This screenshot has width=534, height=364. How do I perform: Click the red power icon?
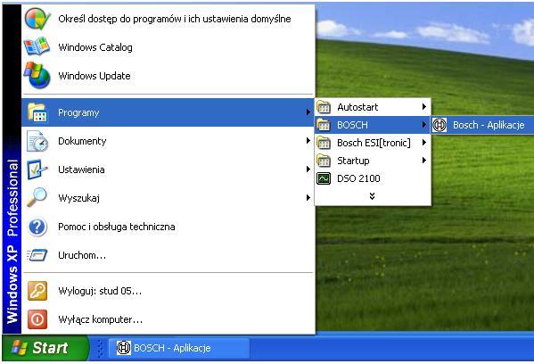click(37, 319)
